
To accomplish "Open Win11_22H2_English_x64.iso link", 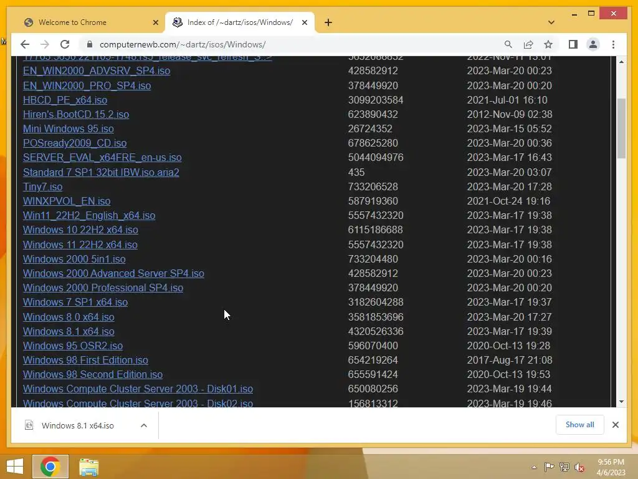I will [x=89, y=215].
